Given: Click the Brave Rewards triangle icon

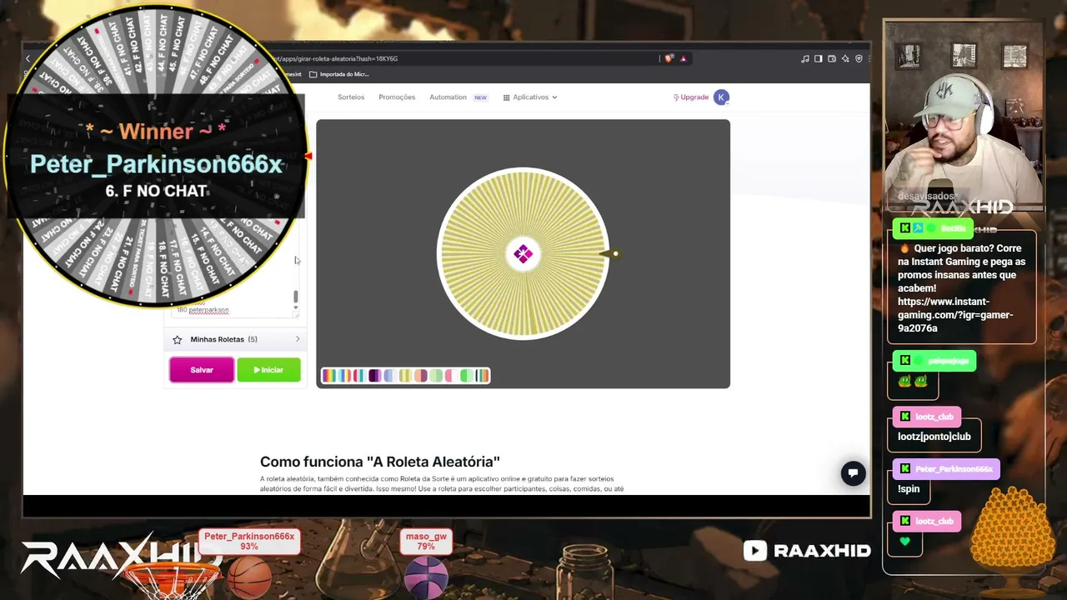Looking at the screenshot, I should tap(683, 58).
